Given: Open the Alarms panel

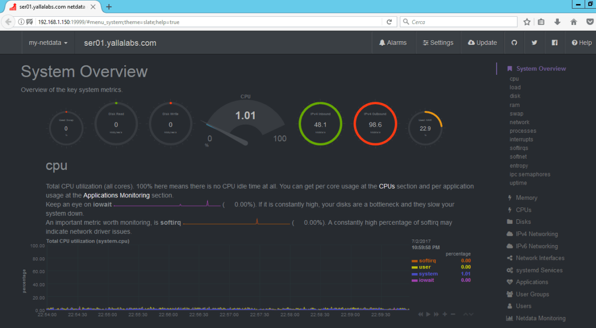Looking at the screenshot, I should tap(393, 43).
